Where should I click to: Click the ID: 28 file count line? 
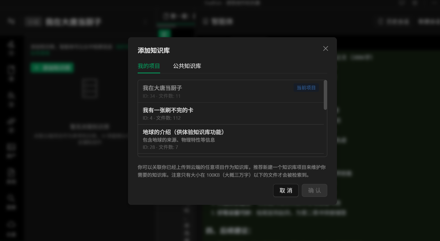tap(160, 147)
